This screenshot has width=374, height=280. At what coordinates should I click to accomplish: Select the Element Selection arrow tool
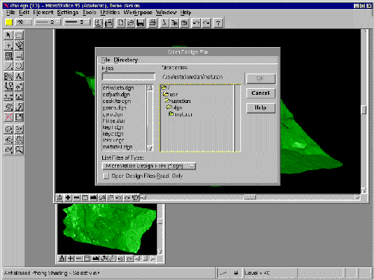pos(8,35)
